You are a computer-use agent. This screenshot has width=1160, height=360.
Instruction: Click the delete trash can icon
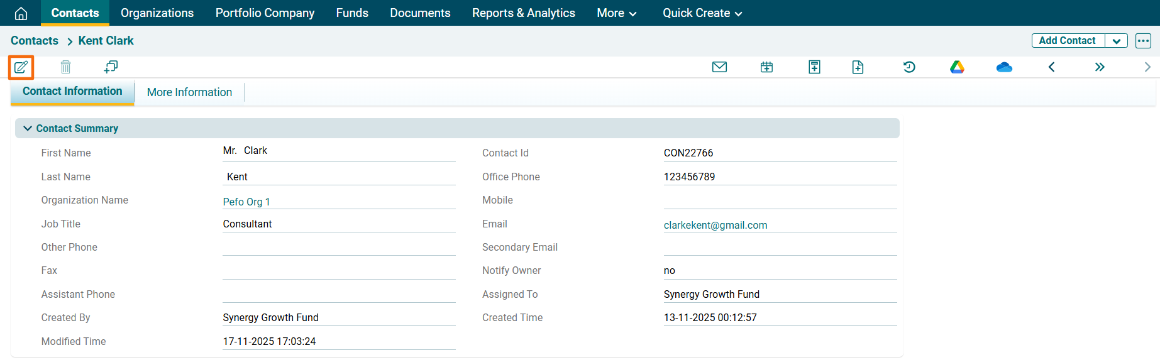(65, 67)
